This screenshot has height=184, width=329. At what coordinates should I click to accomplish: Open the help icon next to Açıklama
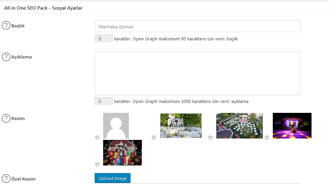tap(6, 57)
